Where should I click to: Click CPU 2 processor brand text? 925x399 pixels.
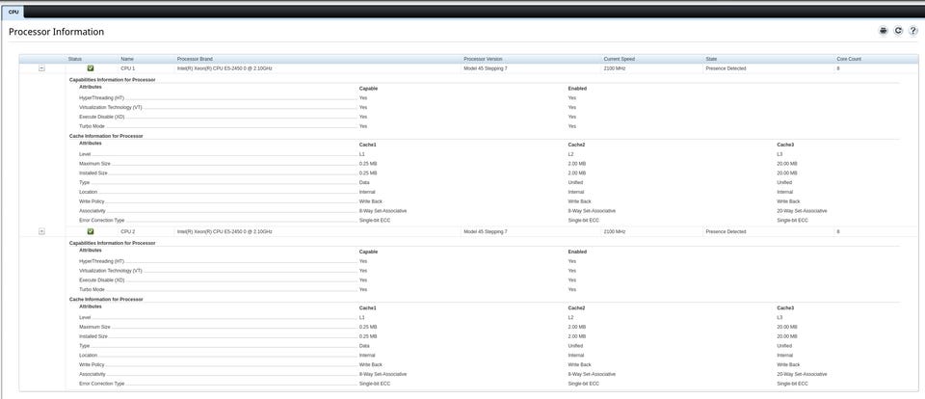click(225, 232)
